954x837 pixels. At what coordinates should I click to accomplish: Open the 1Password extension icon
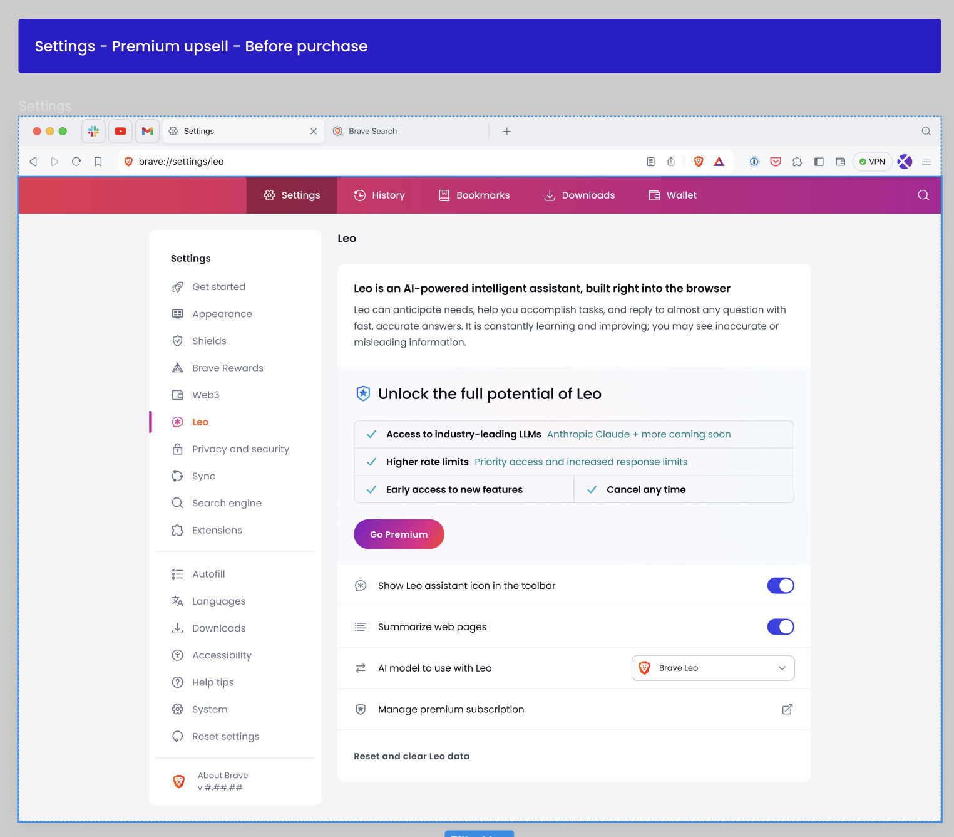point(754,162)
